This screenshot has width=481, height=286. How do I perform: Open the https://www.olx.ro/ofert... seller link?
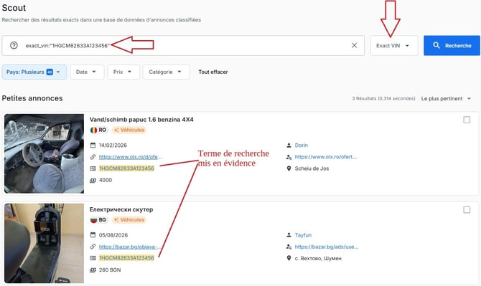[326, 157]
